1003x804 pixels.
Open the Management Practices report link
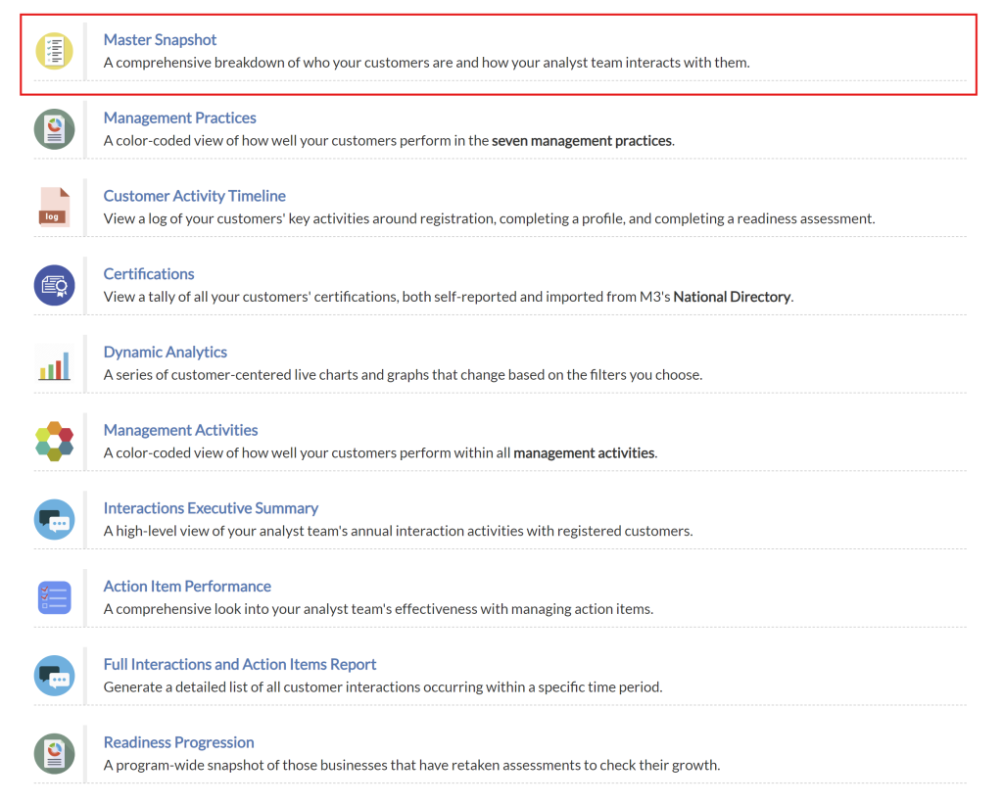(x=179, y=118)
